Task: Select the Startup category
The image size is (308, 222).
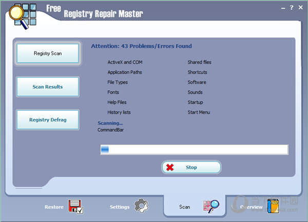Action: [195, 102]
